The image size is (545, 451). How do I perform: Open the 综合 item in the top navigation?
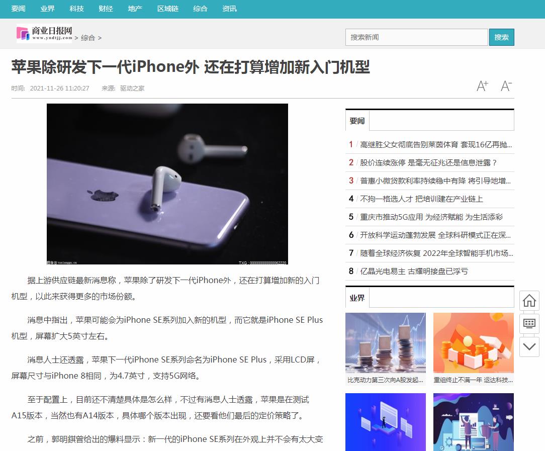[x=200, y=9]
